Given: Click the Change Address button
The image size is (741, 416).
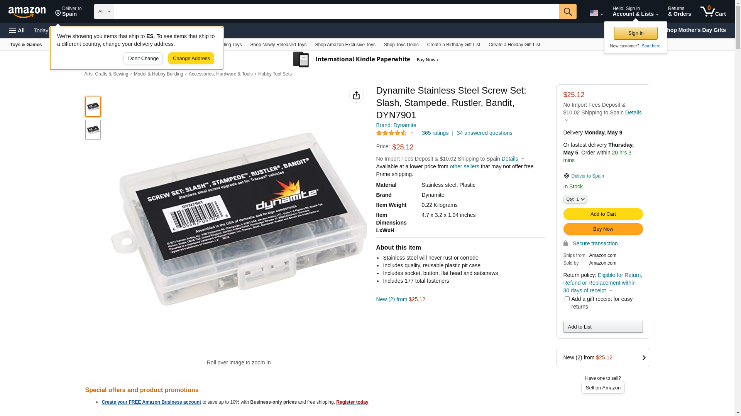Looking at the screenshot, I should pos(191,59).
